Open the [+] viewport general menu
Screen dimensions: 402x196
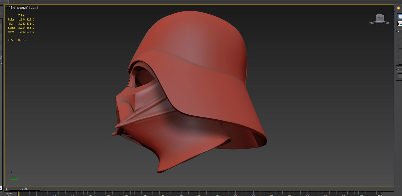(8, 8)
